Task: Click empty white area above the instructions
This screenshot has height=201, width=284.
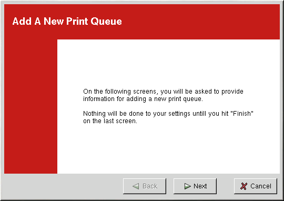Action: click(x=168, y=64)
